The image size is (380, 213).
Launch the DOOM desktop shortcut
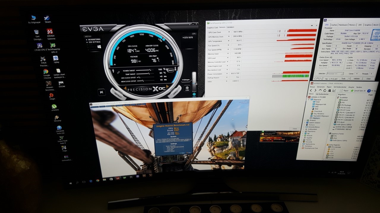61,84
